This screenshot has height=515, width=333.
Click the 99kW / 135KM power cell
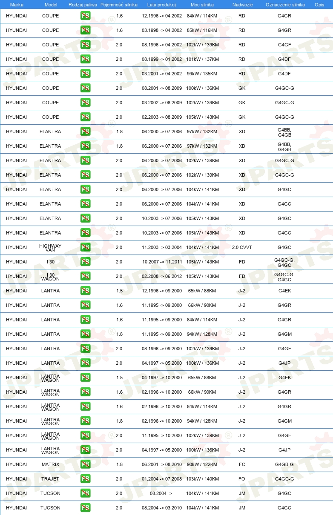(x=203, y=74)
